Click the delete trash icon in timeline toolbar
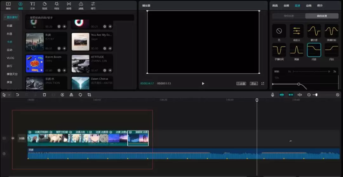 44,95
